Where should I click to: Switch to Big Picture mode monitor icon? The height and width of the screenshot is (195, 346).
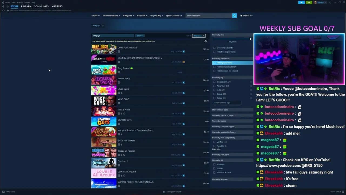[x=330, y=2]
